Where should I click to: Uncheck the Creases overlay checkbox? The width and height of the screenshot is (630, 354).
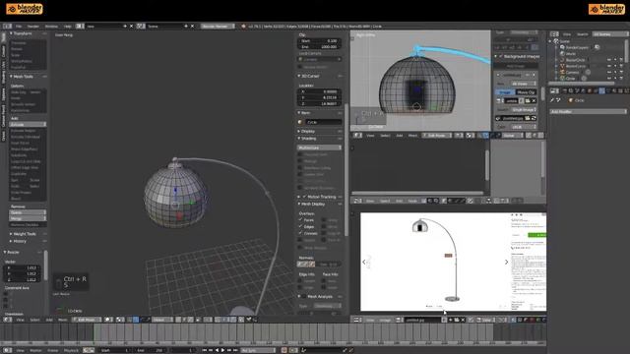coord(300,233)
